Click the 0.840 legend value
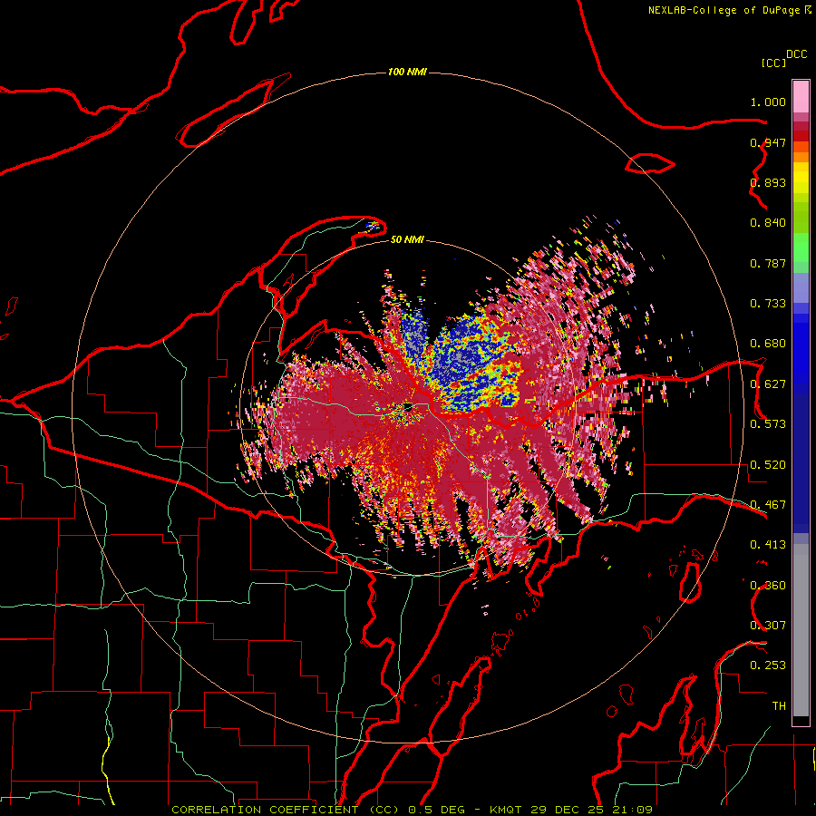The width and height of the screenshot is (816, 816). (768, 223)
